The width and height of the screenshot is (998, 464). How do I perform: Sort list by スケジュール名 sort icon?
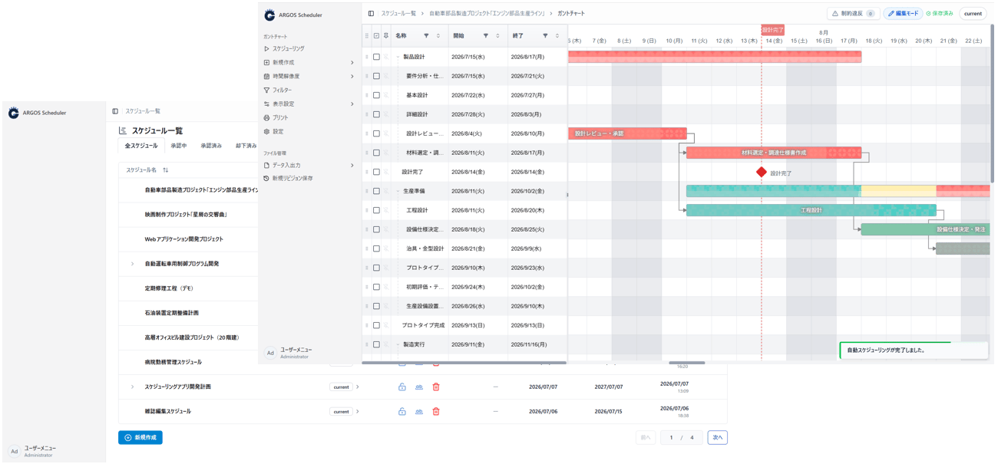pos(165,170)
